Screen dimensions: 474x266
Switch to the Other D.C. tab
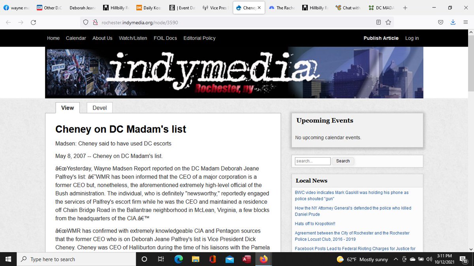50,8
